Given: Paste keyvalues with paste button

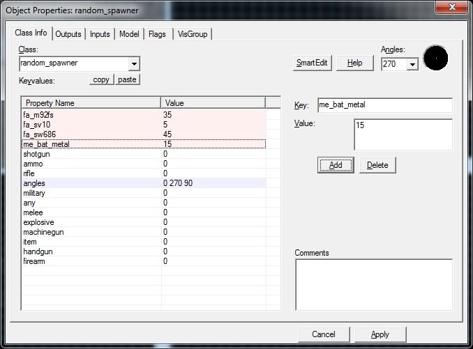Looking at the screenshot, I should tap(127, 79).
